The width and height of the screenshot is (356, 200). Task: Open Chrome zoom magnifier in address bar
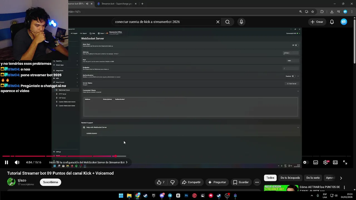pyautogui.click(x=300, y=12)
